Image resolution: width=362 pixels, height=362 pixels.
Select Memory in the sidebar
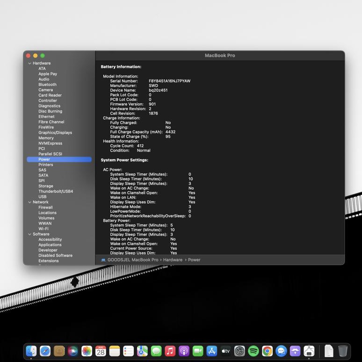46,138
